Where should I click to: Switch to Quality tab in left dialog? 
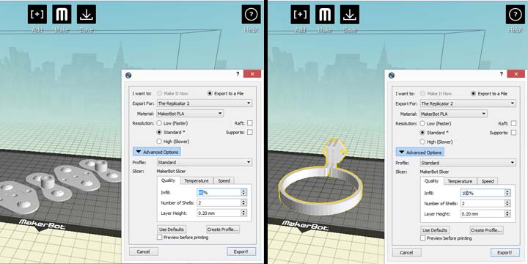169,180
